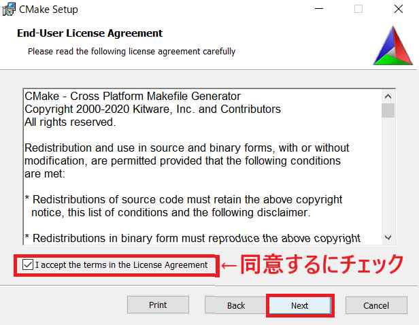Click 'Please read the following license agreement carefully' text
Image resolution: width=419 pixels, height=325 pixels.
coord(132,51)
